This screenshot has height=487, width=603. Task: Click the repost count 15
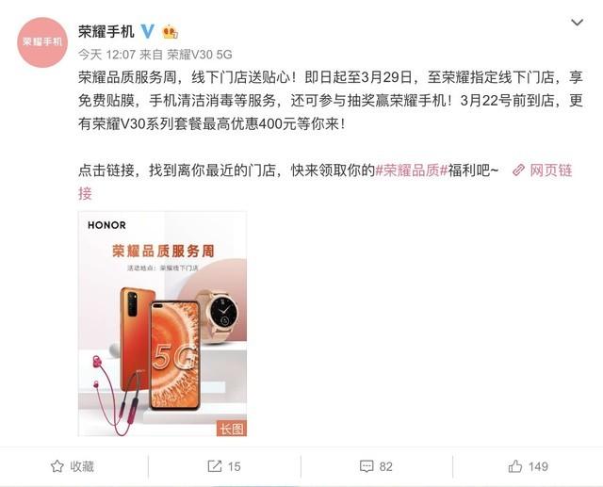click(x=234, y=466)
